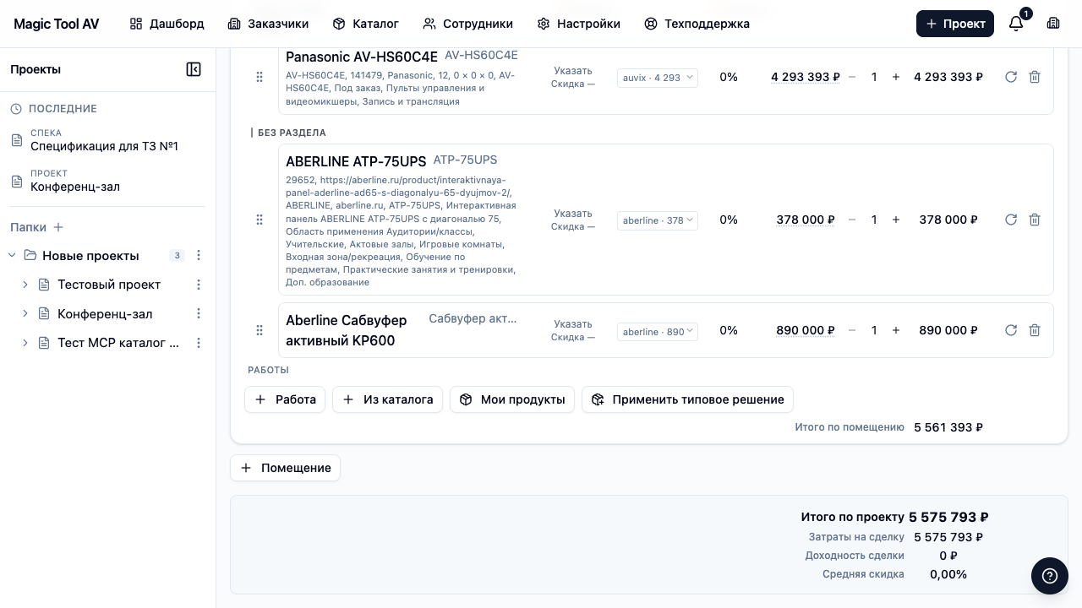
Task: Click the ABERLINE ATP-75UPS product title
Action: click(356, 161)
